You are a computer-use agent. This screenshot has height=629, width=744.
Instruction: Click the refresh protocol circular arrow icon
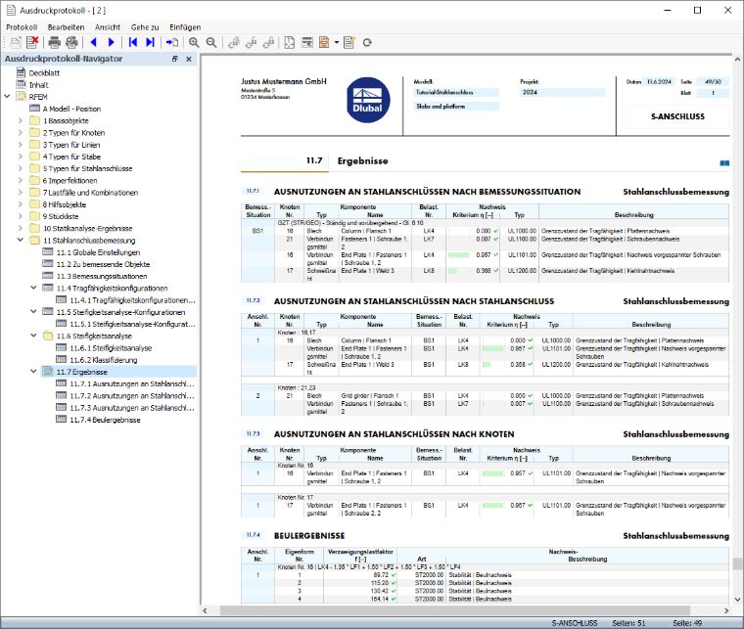tap(367, 43)
